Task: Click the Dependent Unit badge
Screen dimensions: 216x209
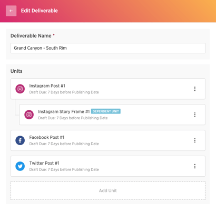Action: (106, 111)
